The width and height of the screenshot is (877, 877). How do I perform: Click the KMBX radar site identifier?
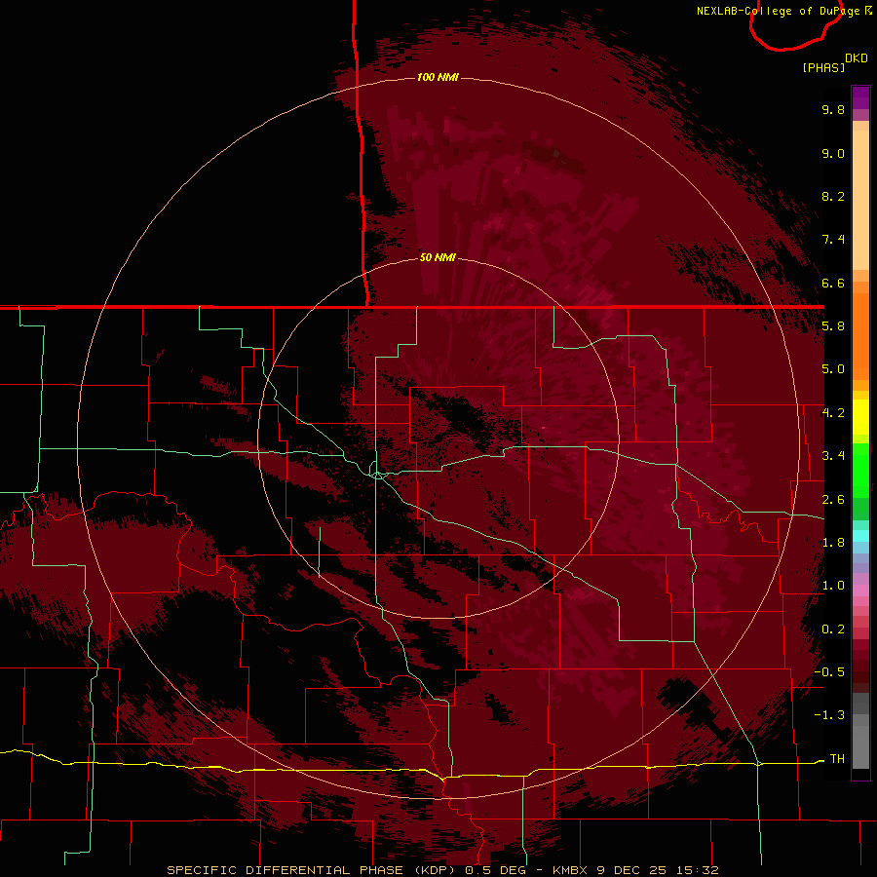[x=569, y=870]
